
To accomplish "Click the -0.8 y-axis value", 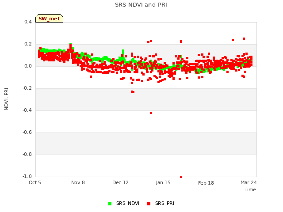I will [27, 154].
